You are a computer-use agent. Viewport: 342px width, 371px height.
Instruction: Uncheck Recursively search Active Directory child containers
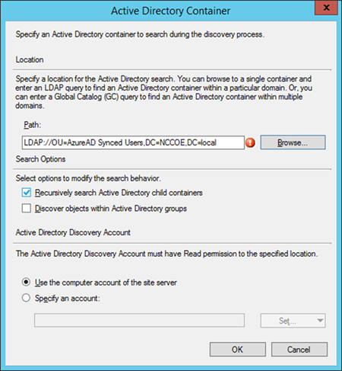(27, 193)
